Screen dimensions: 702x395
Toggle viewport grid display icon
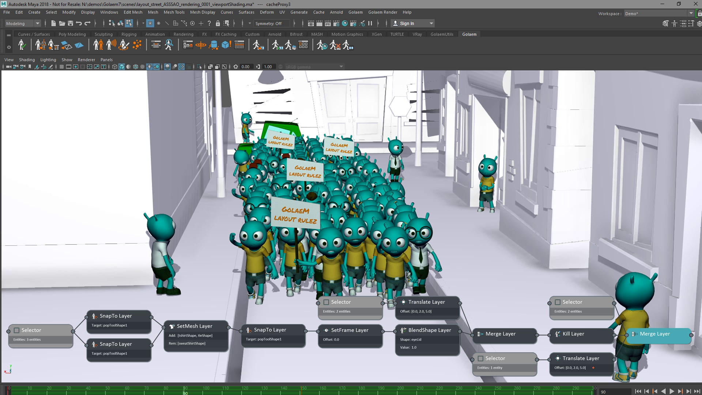pyautogui.click(x=61, y=67)
